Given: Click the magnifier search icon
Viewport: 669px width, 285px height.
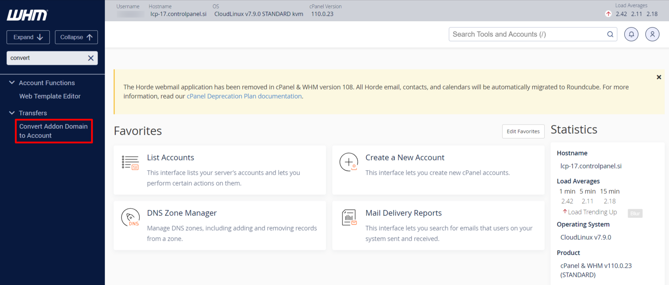Looking at the screenshot, I should click(x=610, y=34).
